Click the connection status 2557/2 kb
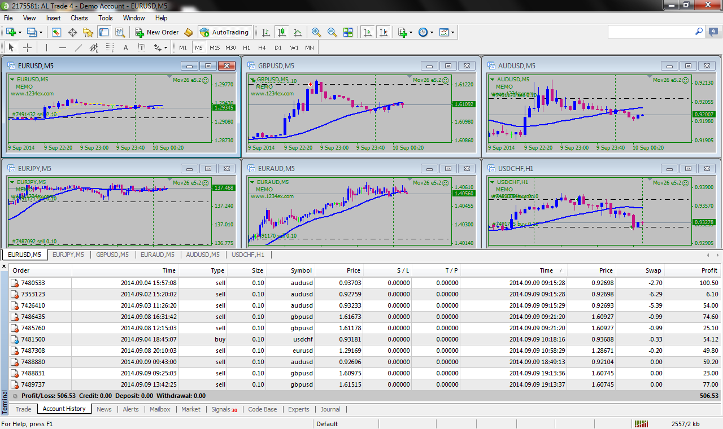The width and height of the screenshot is (723, 429). (x=685, y=424)
